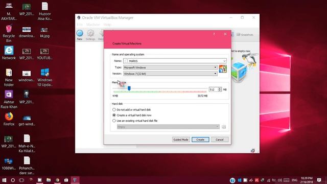Close the Create Virtual Machine dialog
This screenshot has width=327, height=184.
225,34
